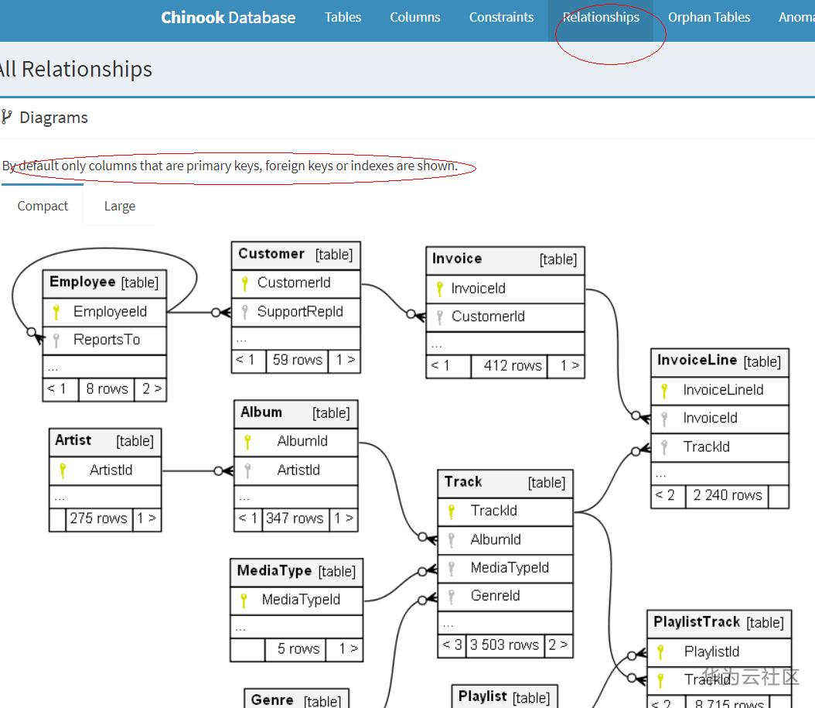815x708 pixels.
Task: Open the Columns menu item
Action: click(x=414, y=17)
